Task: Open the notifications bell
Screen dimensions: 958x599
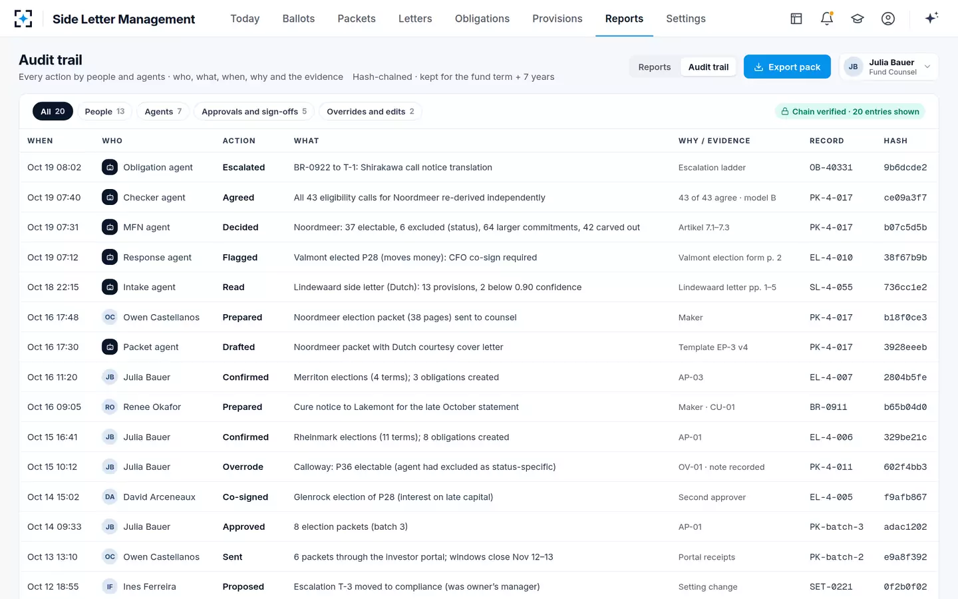Action: [x=827, y=19]
